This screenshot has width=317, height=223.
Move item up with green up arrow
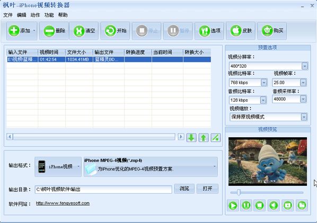(x=204, y=138)
